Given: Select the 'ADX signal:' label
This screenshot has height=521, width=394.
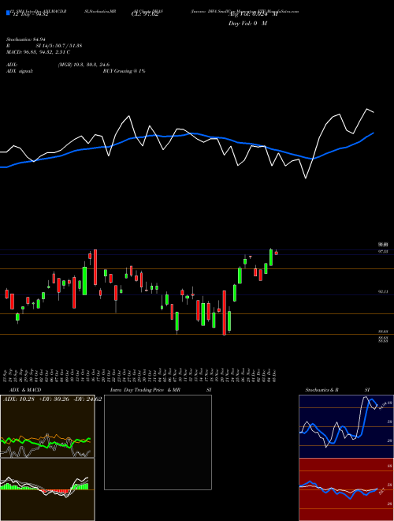Looking at the screenshot, I should click(x=19, y=71).
